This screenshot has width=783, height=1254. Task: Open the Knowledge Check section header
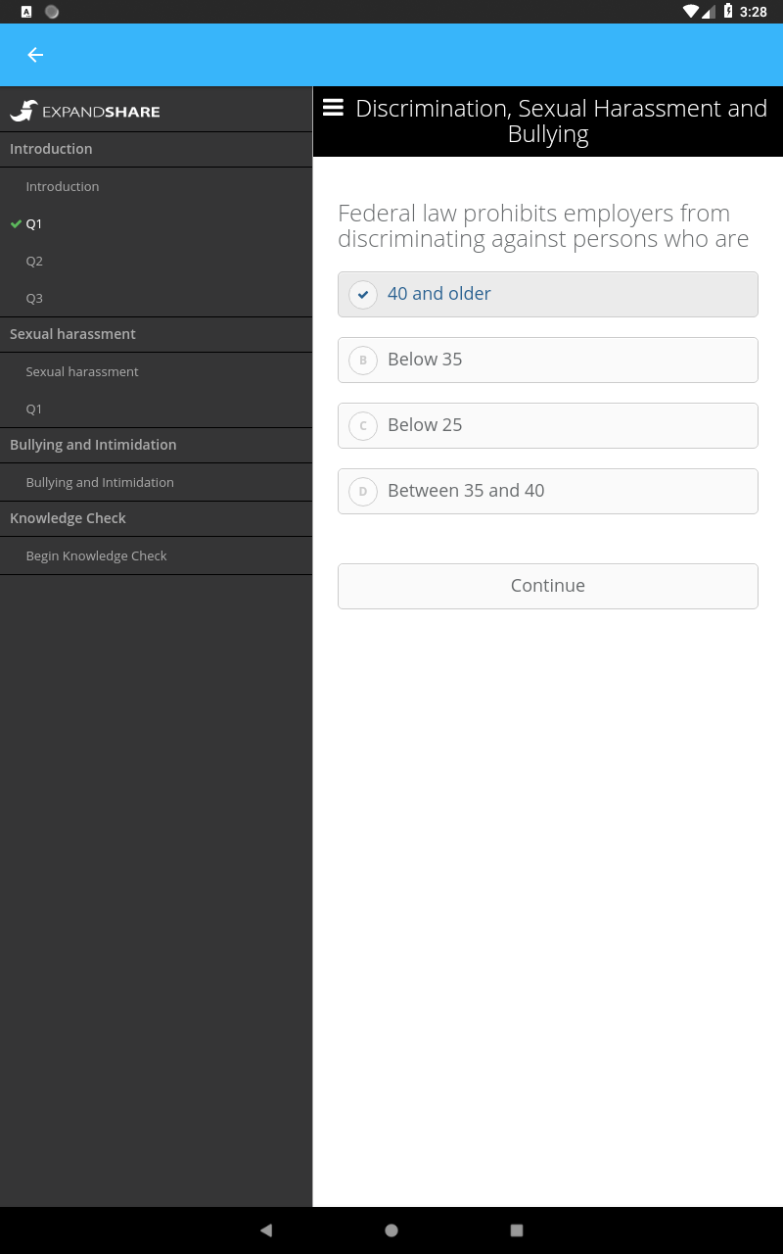pos(157,518)
